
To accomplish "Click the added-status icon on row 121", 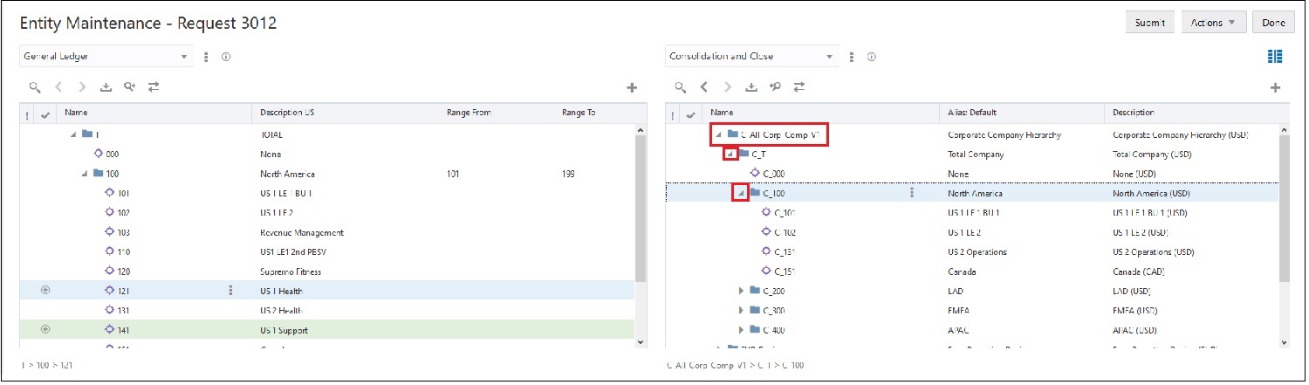I will 45,290.
